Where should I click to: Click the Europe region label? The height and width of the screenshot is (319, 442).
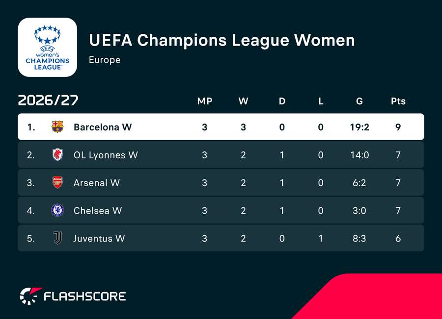(105, 60)
